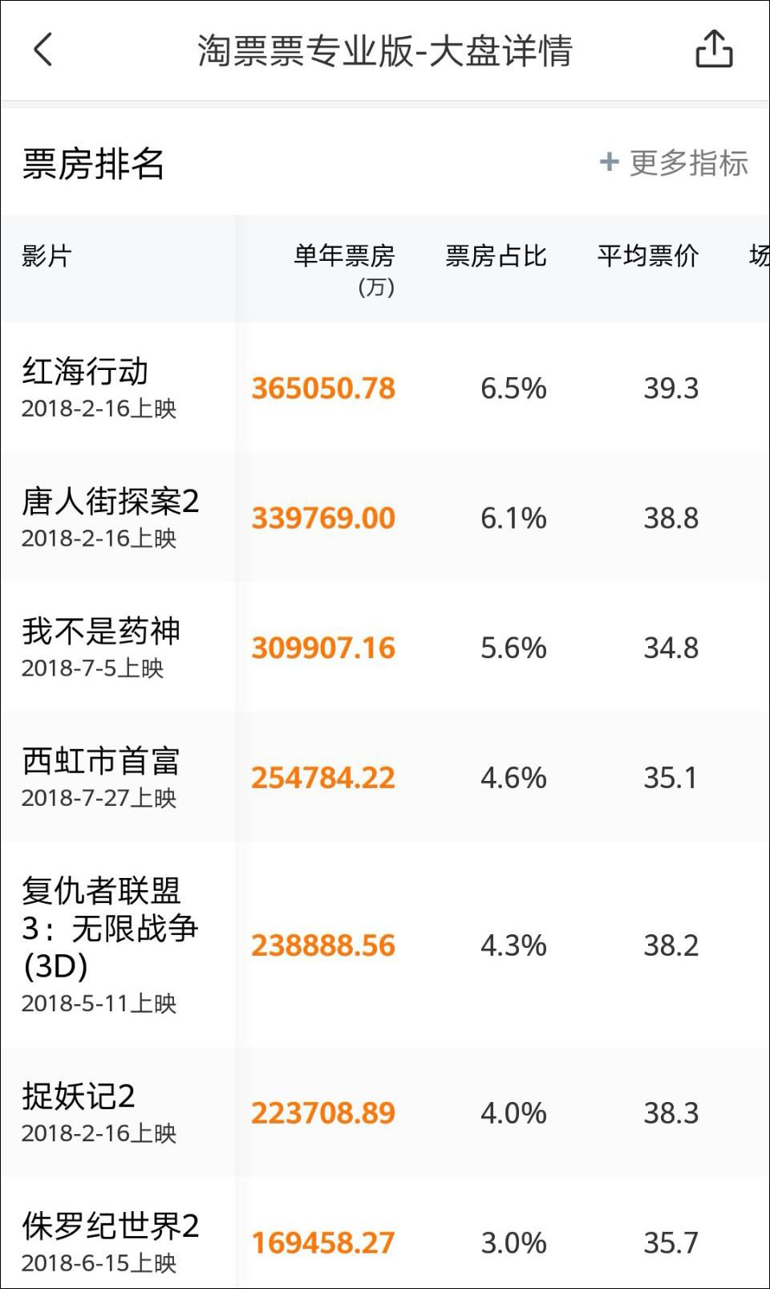Viewport: 770px width, 1289px height.
Task: Sort by 单年票房 column header
Action: [343, 257]
